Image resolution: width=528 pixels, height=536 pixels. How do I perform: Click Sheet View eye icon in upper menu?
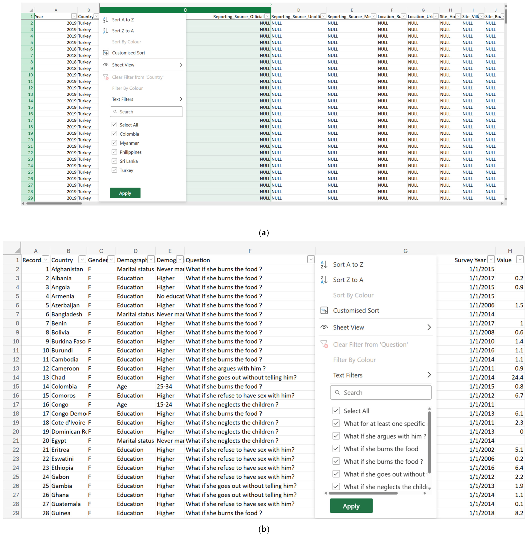106,65
